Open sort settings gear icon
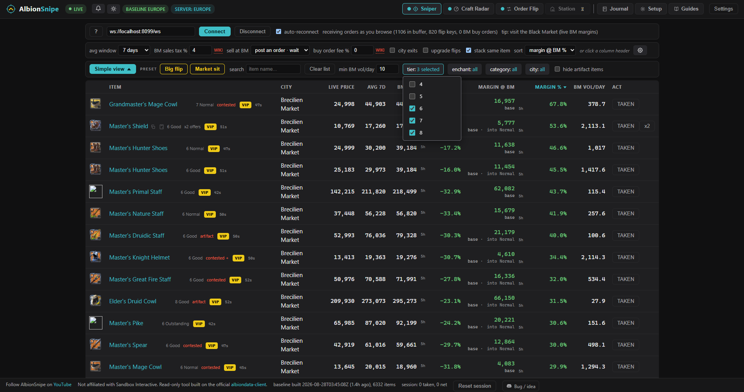The image size is (744, 392). coord(640,50)
